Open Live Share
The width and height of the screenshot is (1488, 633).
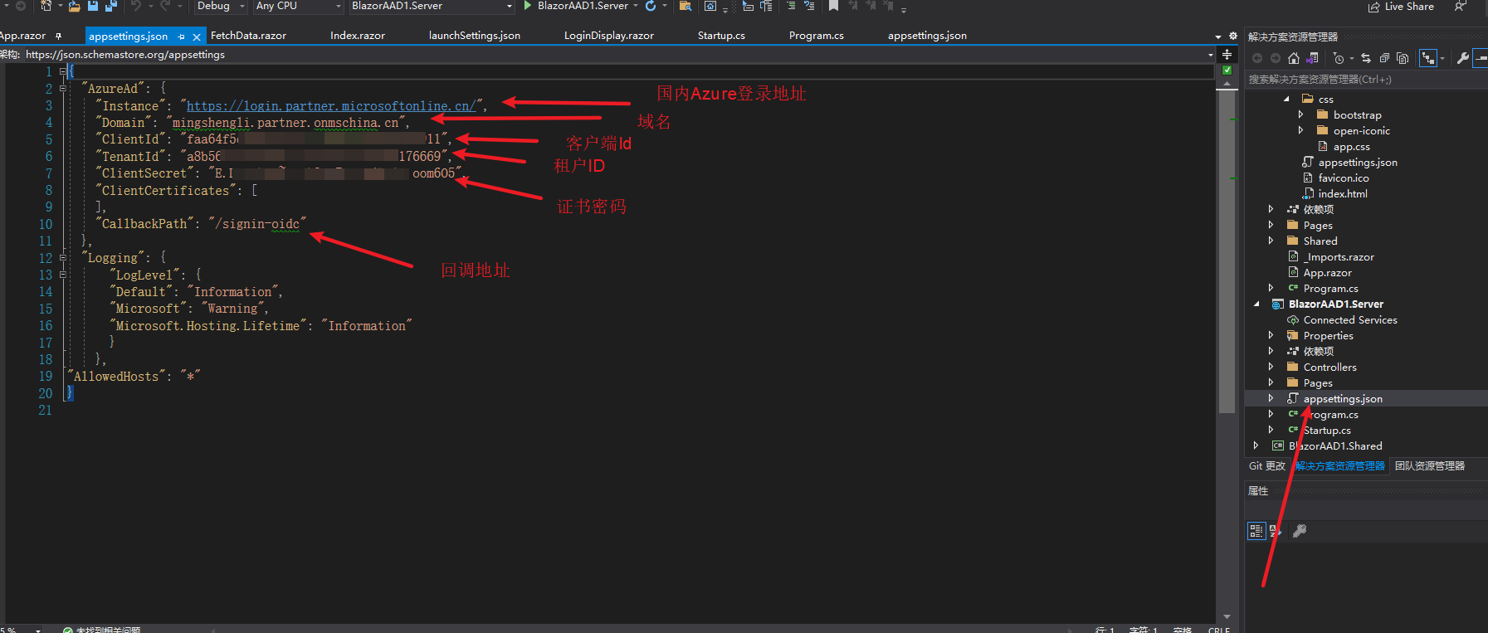[1401, 6]
